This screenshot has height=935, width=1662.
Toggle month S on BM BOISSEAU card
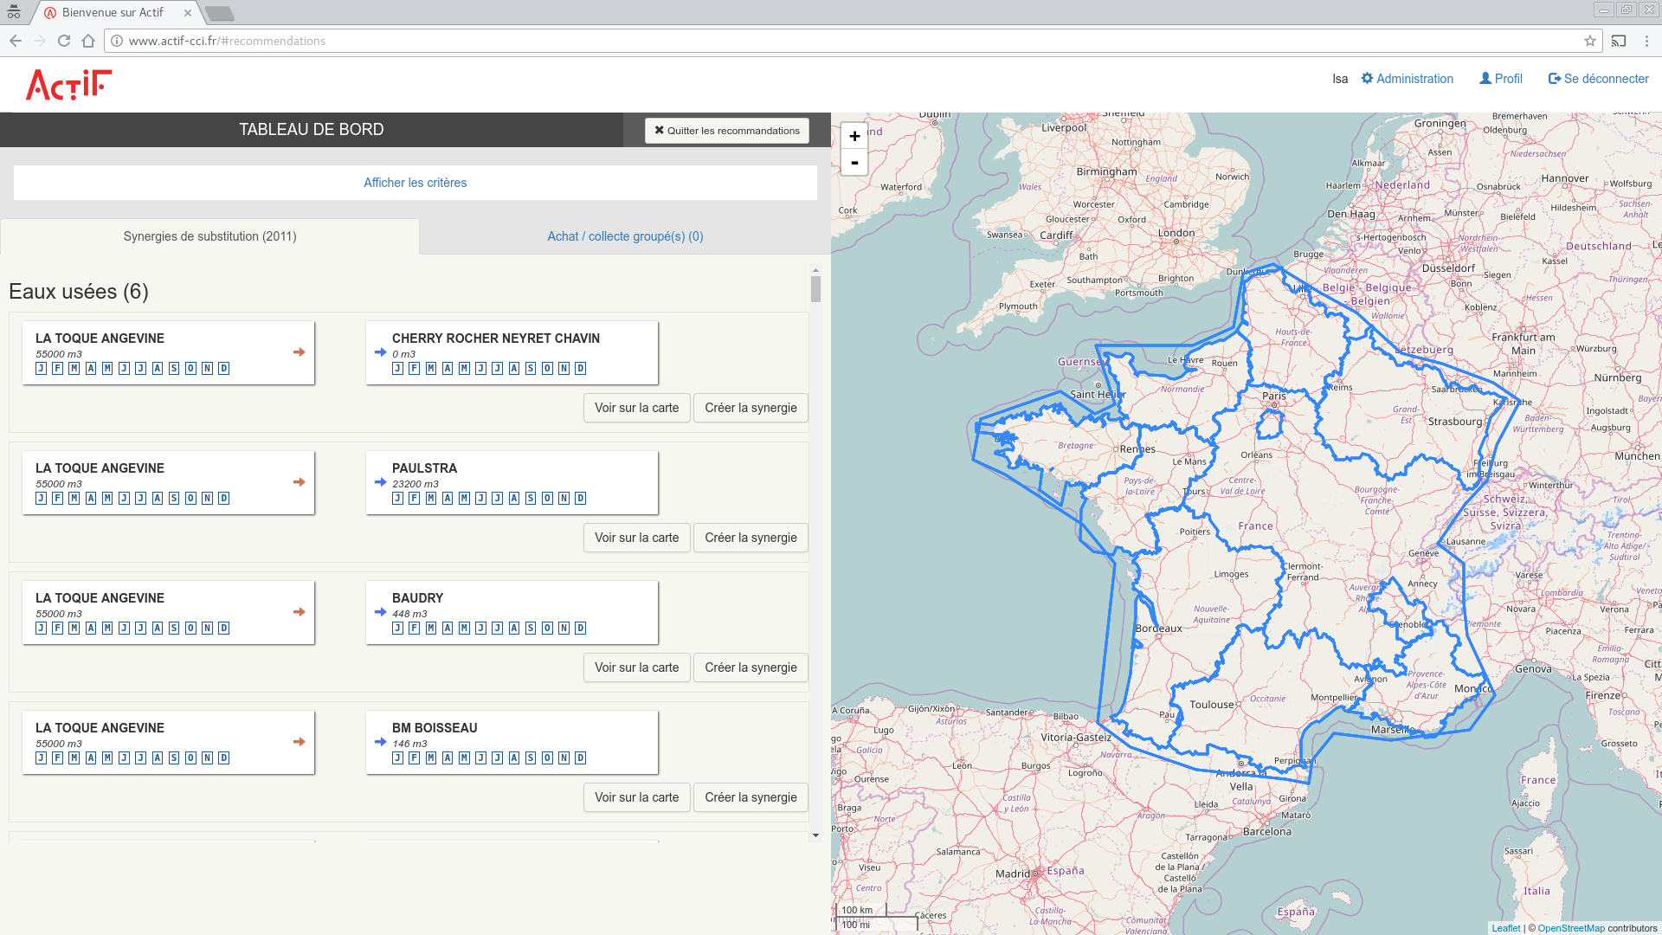[531, 758]
